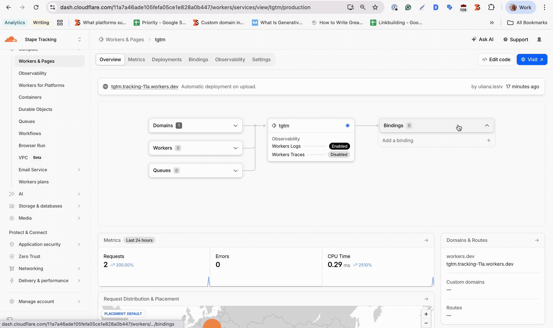This screenshot has height=328, width=553.
Task: Open Browser Run in the sidebar
Action: click(x=32, y=146)
